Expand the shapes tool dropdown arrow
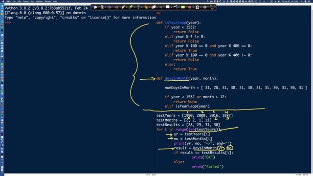The image size is (313, 176). click(149, 7)
